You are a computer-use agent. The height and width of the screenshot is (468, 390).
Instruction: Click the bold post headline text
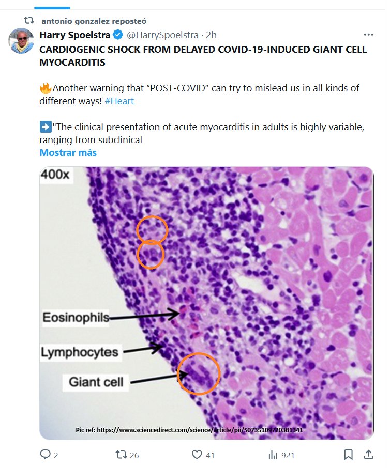[203, 56]
